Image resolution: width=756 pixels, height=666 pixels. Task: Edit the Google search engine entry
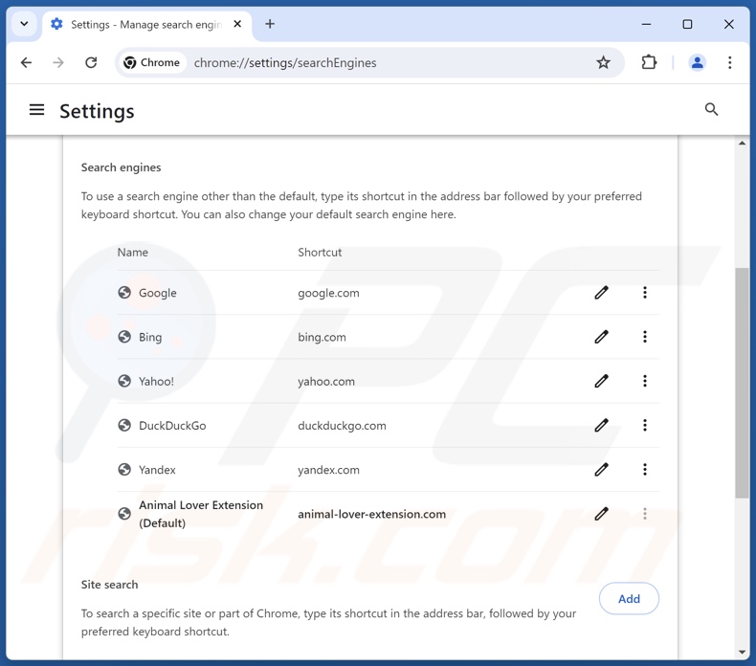click(601, 293)
